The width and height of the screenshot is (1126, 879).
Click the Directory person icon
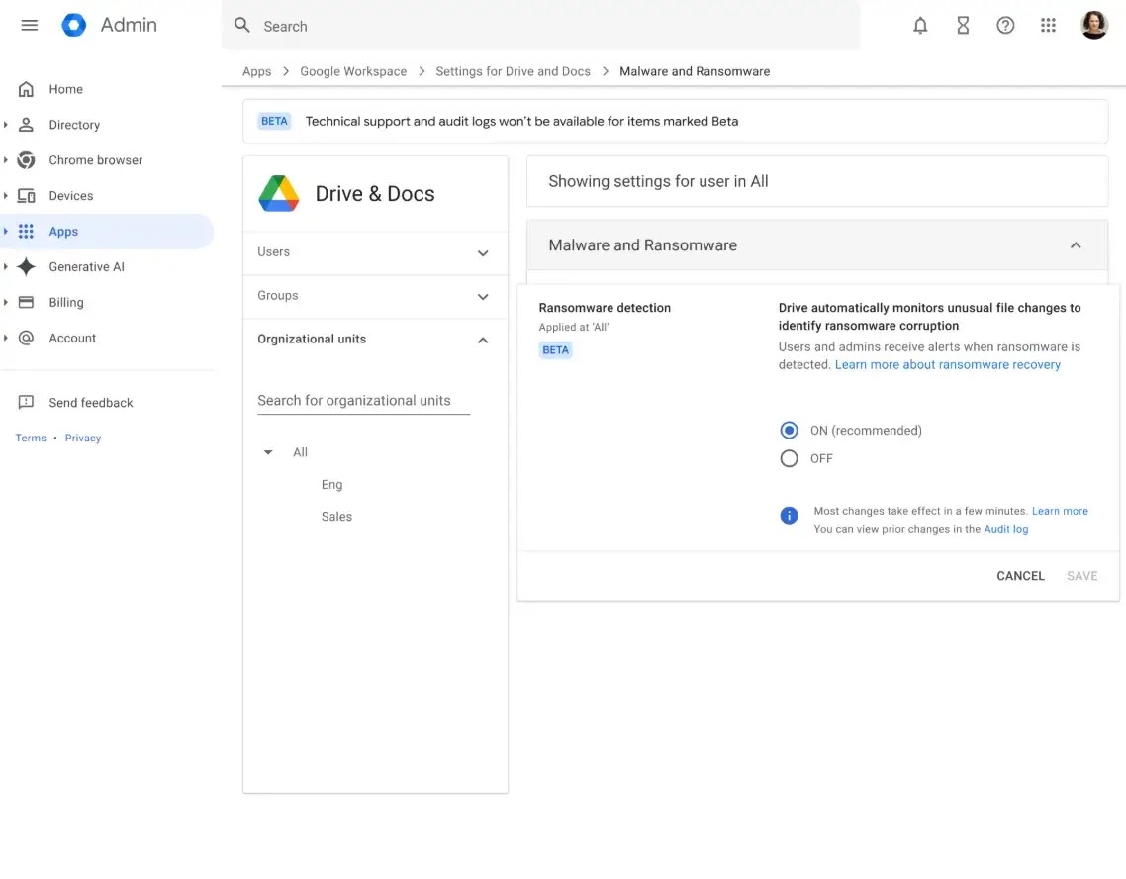pyautogui.click(x=26, y=125)
